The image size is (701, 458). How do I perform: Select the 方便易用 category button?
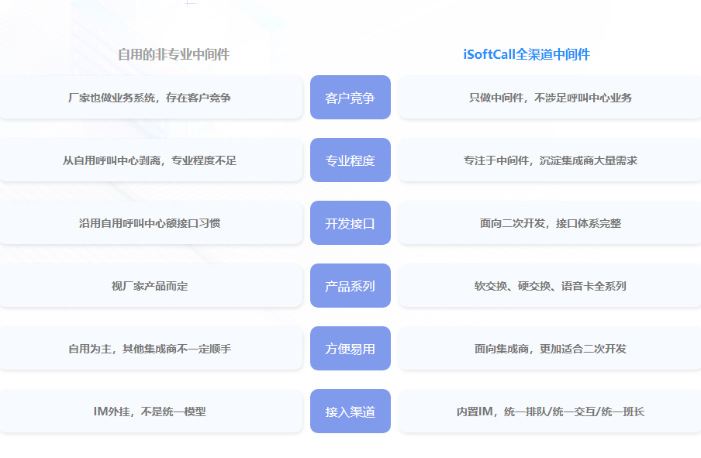point(350,349)
